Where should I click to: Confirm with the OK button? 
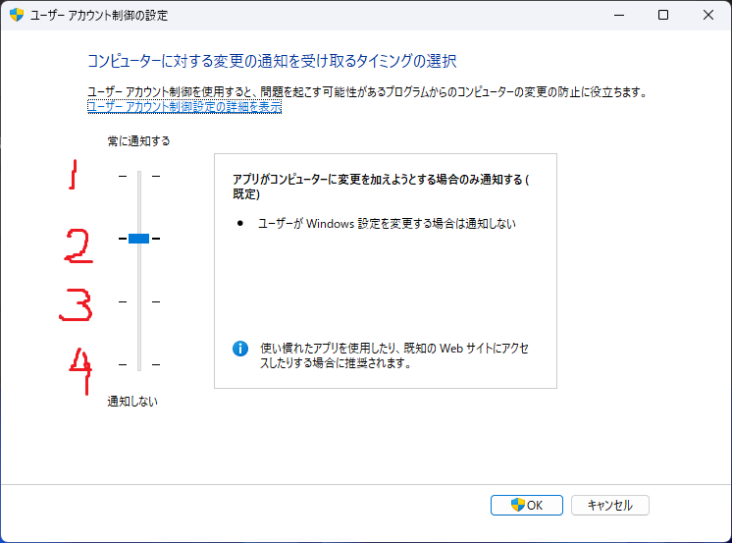pos(527,505)
